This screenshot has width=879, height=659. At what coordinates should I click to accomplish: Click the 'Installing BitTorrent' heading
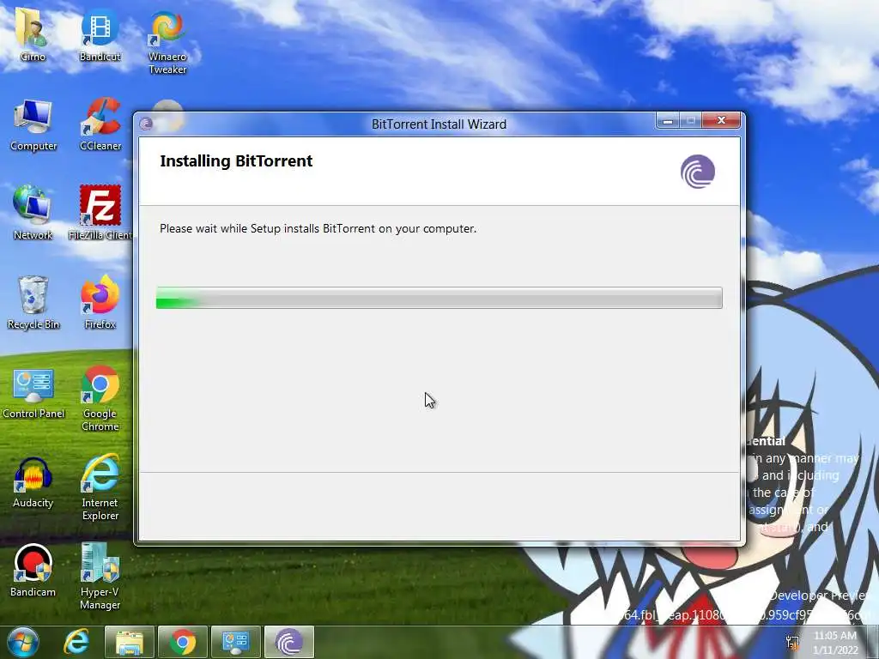(x=236, y=160)
